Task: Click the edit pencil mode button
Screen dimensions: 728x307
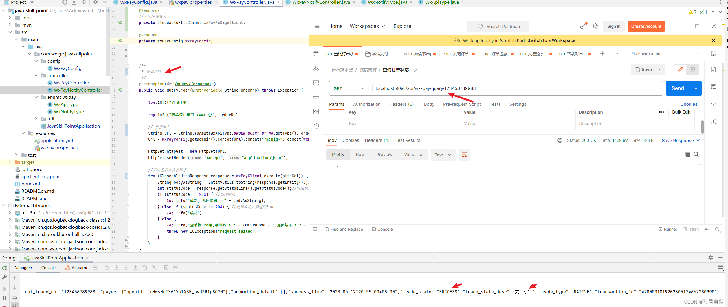Action: 680,70
